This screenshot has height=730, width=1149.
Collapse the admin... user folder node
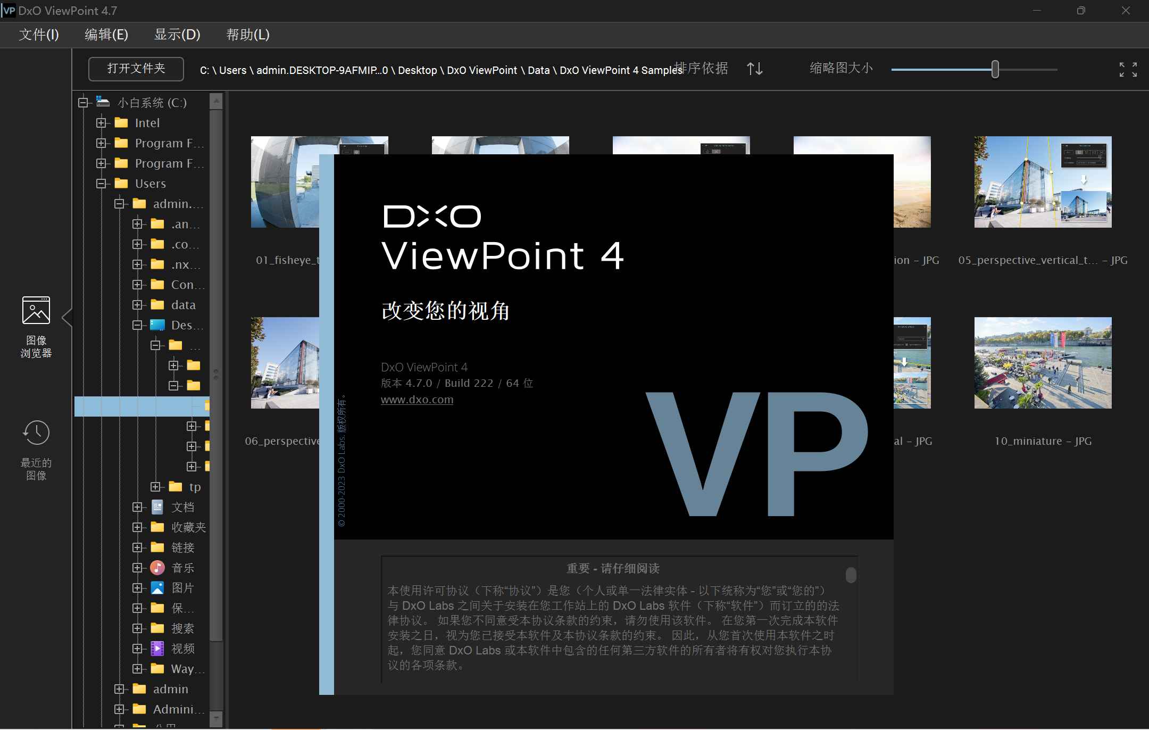coord(119,204)
